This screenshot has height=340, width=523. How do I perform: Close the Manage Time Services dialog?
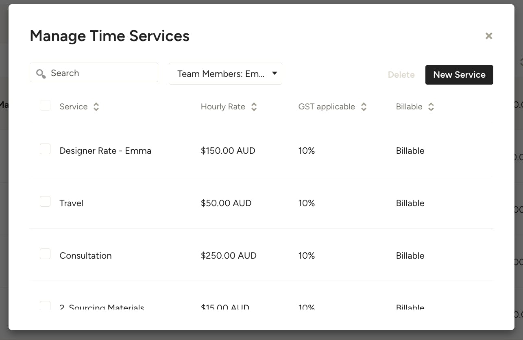pyautogui.click(x=489, y=36)
